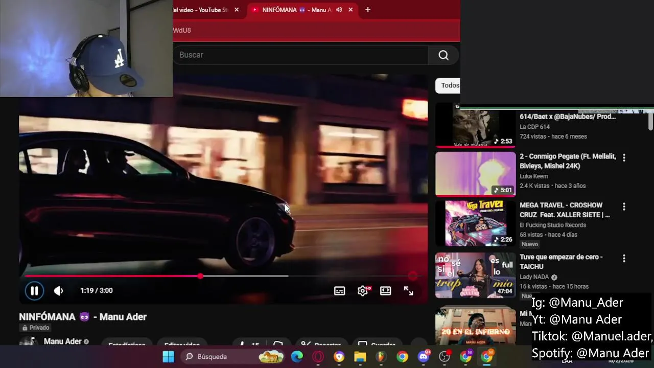This screenshot has height=368, width=654.
Task: Open Opera browser from the taskbar
Action: tap(318, 357)
